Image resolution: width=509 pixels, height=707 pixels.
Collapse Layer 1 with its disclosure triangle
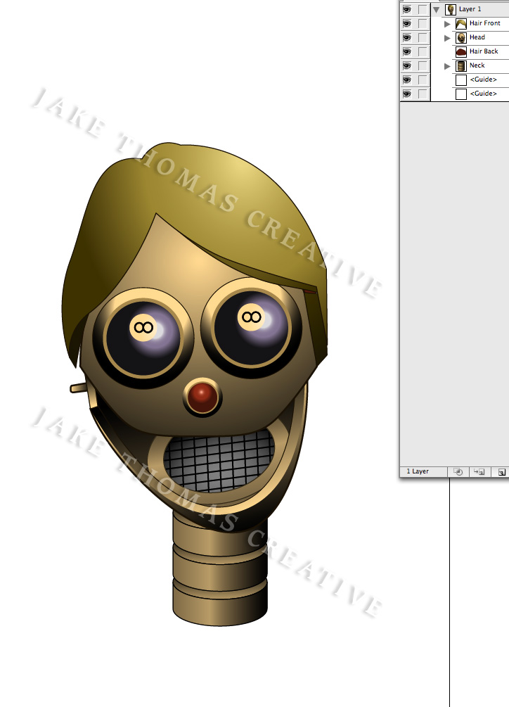[436, 9]
